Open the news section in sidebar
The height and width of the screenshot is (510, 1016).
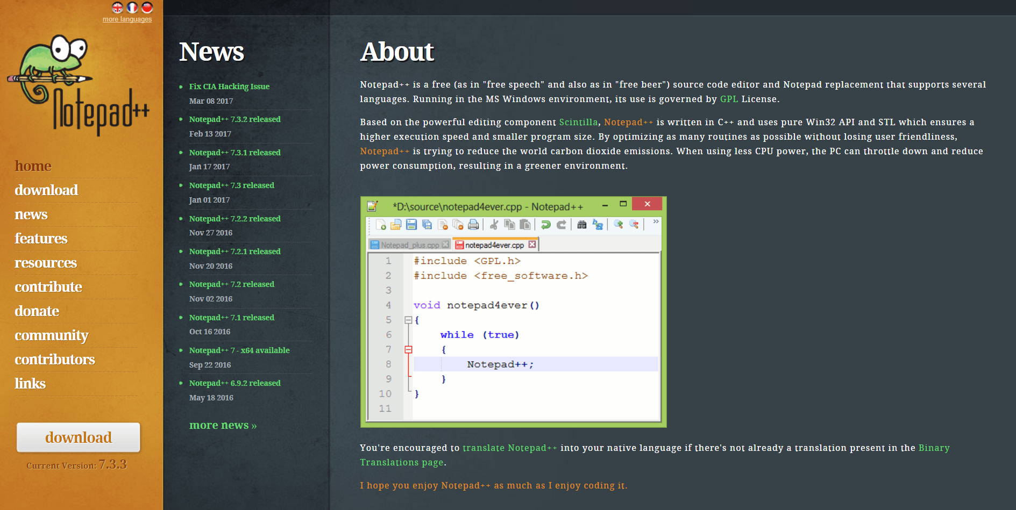pyautogui.click(x=31, y=214)
